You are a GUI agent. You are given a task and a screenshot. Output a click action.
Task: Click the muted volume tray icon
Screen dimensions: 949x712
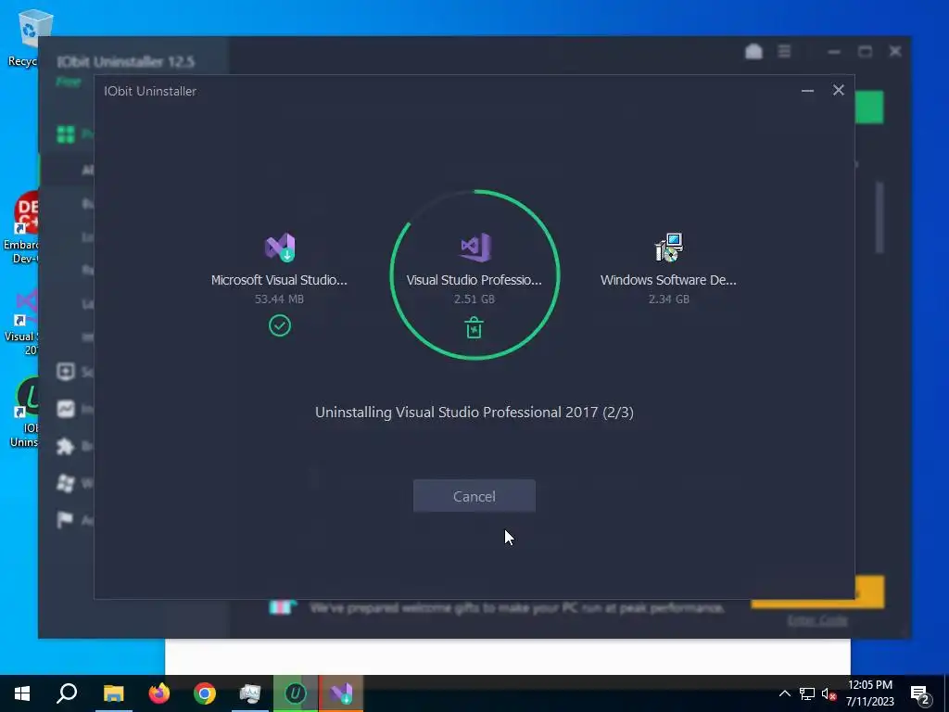[829, 693]
